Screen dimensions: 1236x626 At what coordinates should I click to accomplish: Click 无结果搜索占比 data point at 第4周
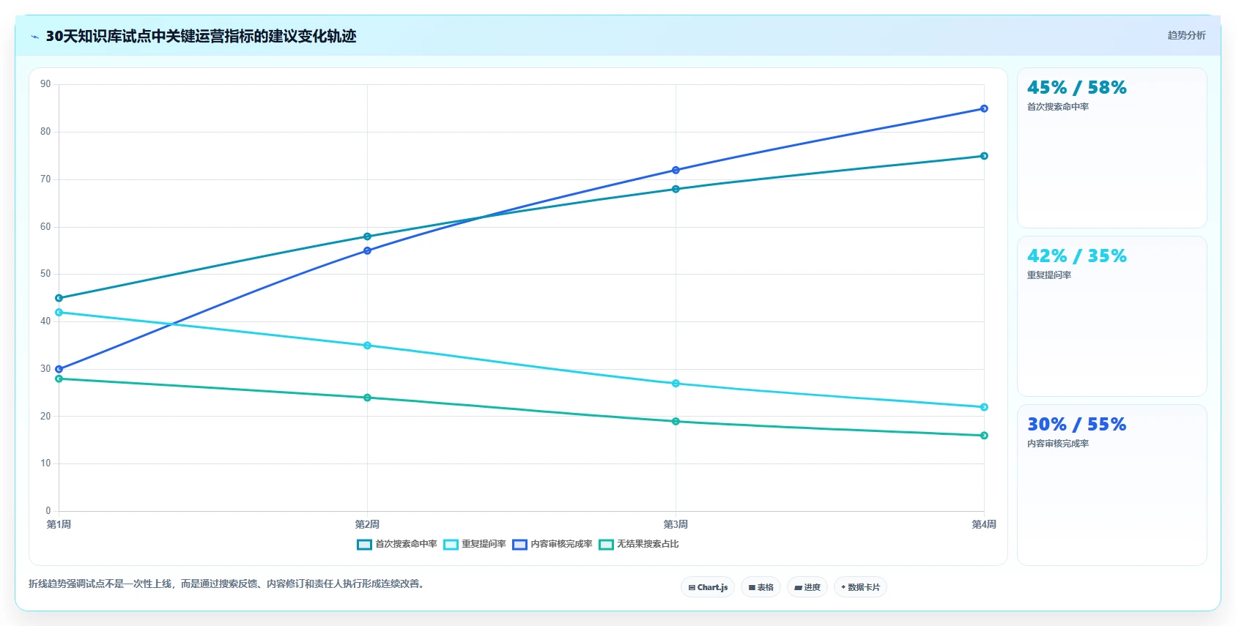[x=984, y=436]
